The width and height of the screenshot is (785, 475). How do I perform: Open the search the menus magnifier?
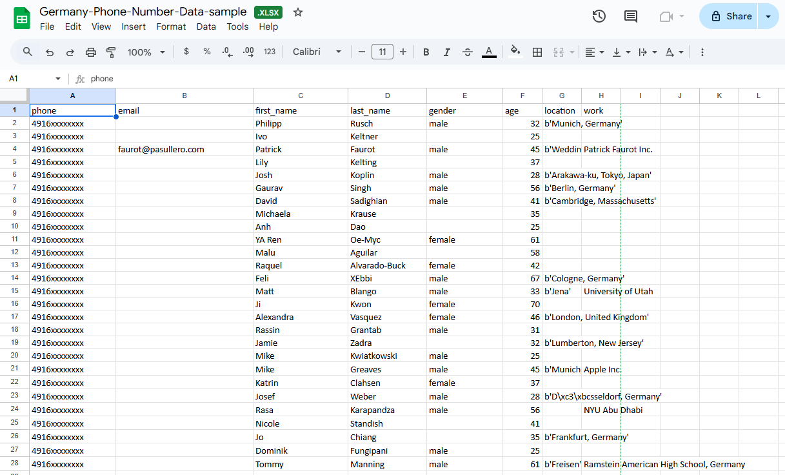click(x=28, y=52)
